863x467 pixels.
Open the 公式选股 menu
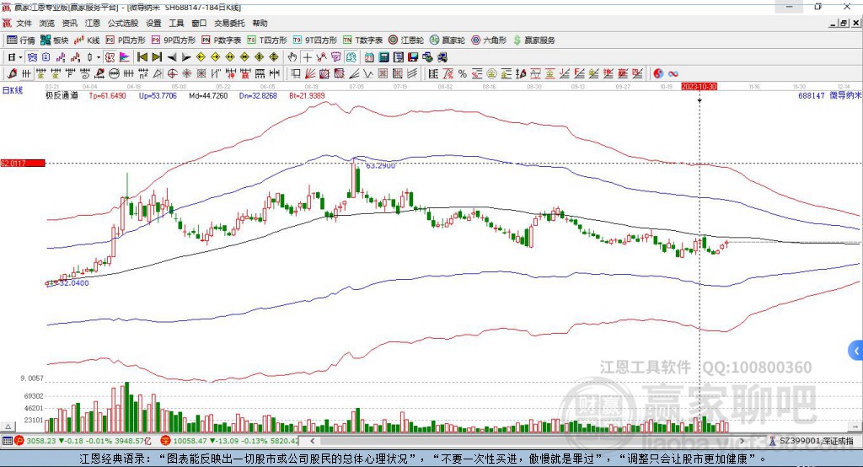pos(123,23)
